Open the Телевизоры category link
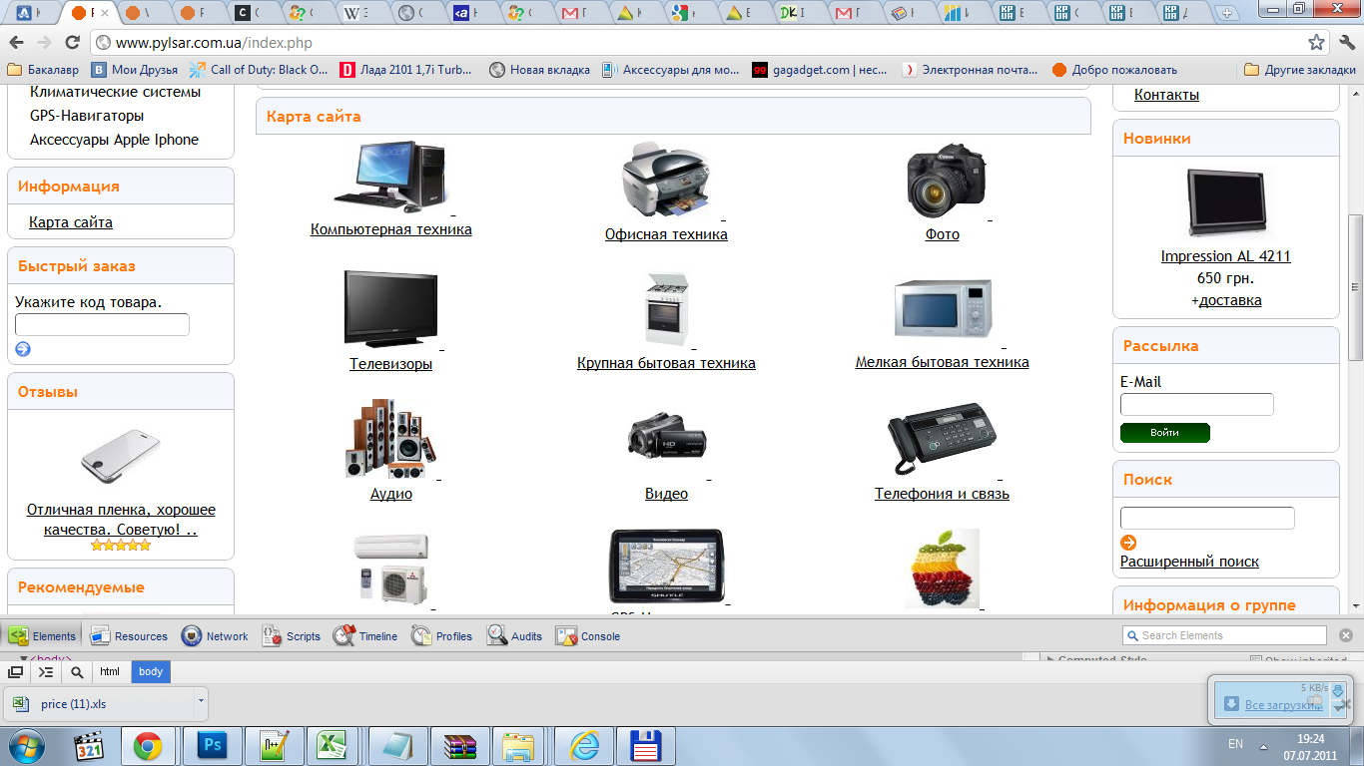This screenshot has width=1364, height=766. click(x=390, y=364)
